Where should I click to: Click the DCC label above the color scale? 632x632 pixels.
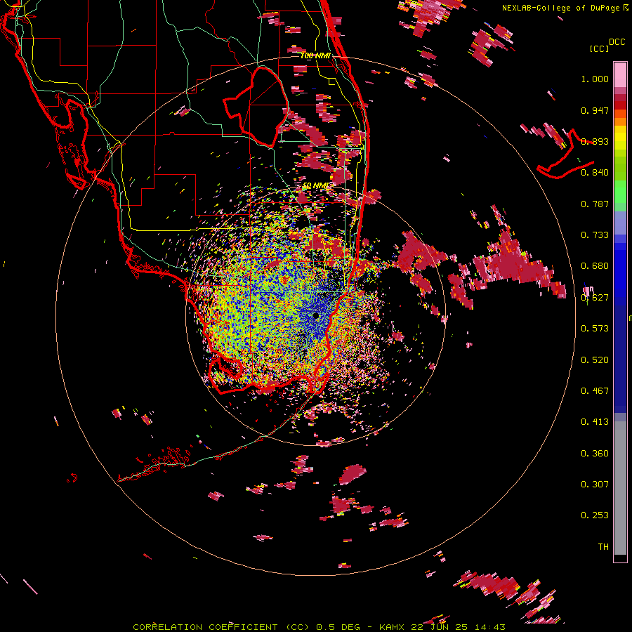pyautogui.click(x=617, y=42)
